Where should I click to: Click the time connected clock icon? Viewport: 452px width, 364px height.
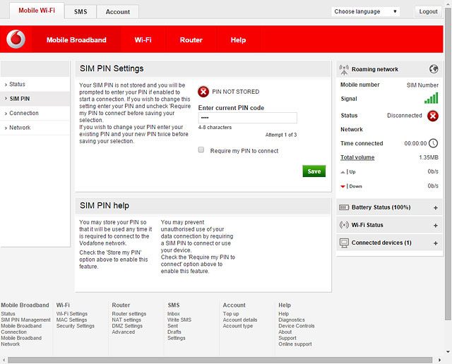[434, 143]
